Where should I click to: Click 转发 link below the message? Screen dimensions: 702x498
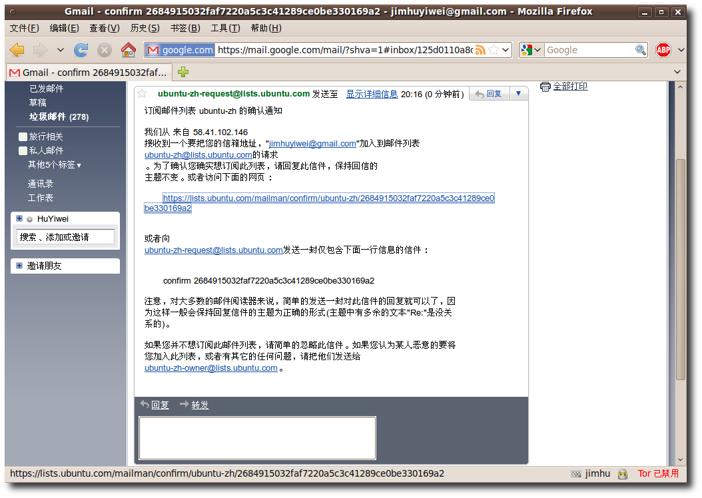(x=200, y=405)
